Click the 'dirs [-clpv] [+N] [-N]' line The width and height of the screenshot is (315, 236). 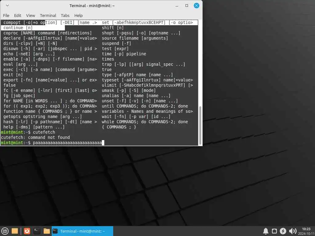[30, 43]
